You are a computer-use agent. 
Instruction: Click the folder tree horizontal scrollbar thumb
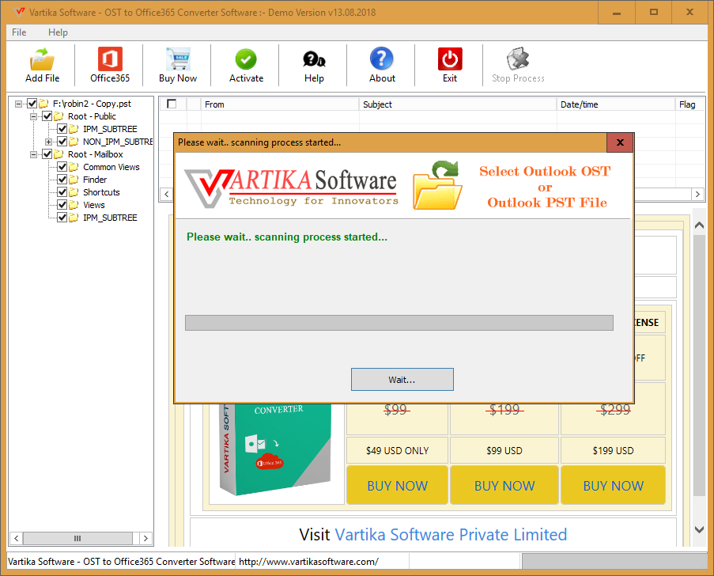pyautogui.click(x=77, y=538)
